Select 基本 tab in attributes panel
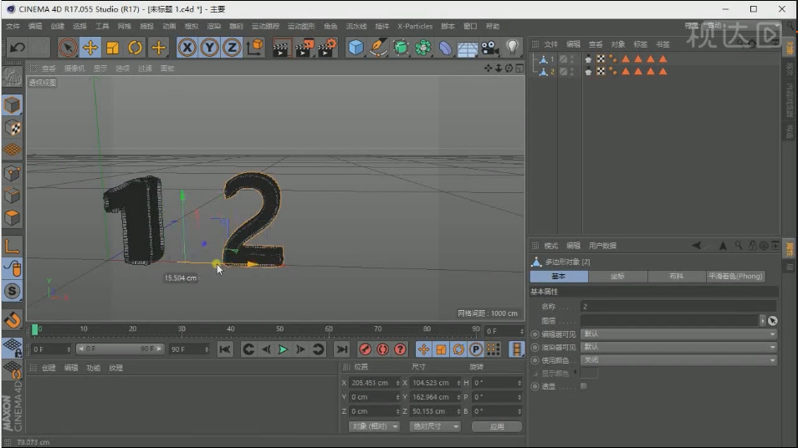Viewport: 798px width, 448px height. click(559, 276)
